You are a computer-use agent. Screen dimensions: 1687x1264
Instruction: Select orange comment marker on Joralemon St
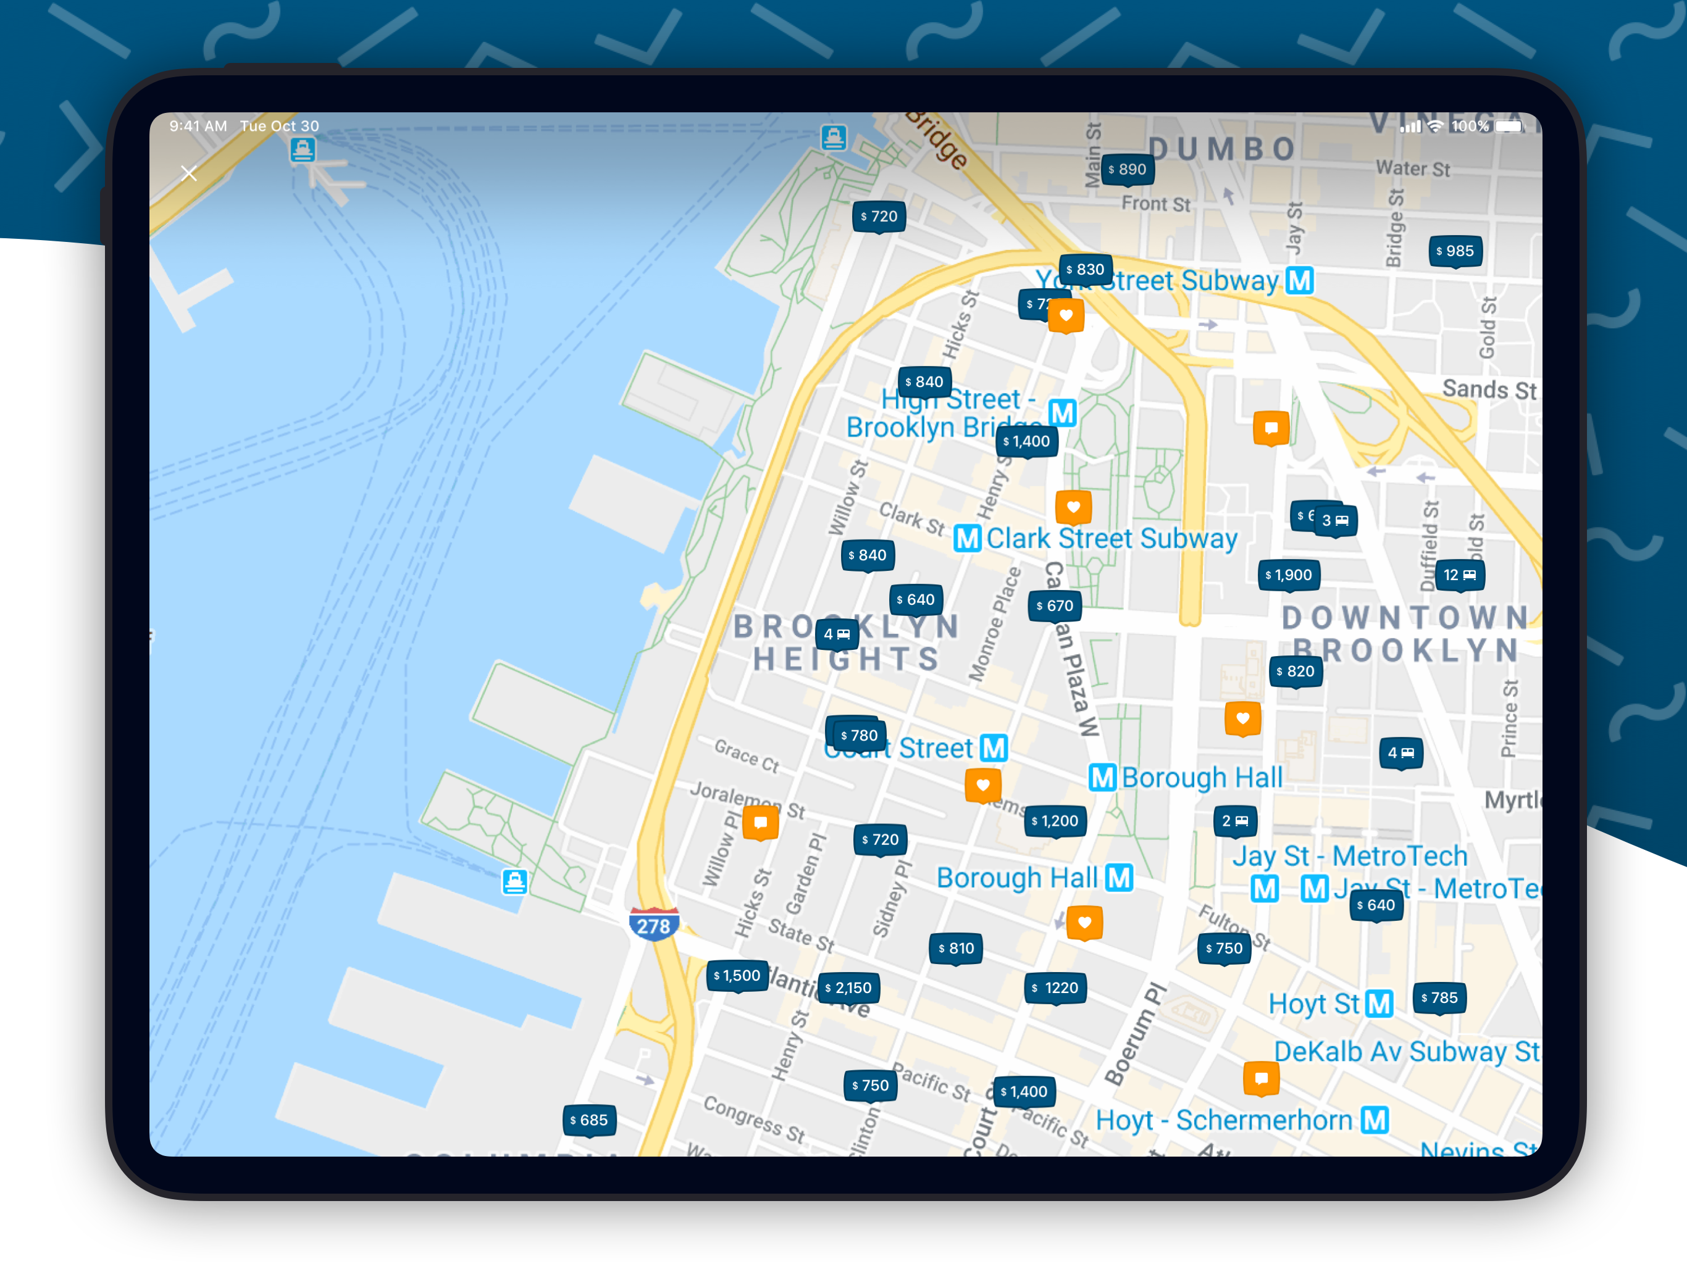pos(760,822)
